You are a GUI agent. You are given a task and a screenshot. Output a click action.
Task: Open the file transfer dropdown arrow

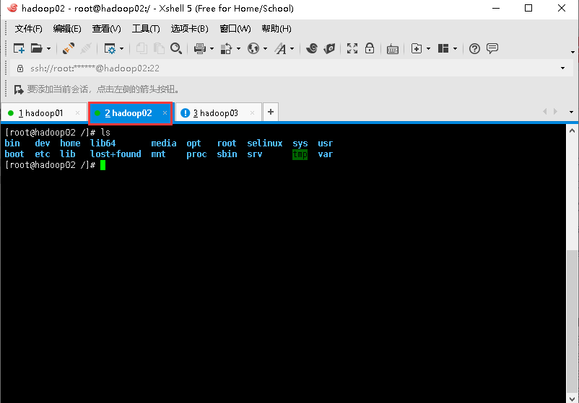238,49
